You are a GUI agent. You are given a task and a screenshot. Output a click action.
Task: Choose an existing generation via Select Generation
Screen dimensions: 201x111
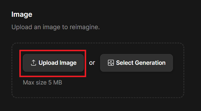[x=137, y=63]
